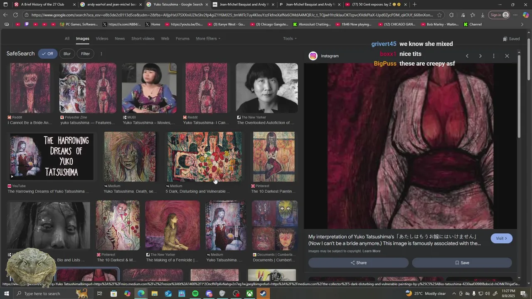The image size is (532, 299).
Task: Click the address bar URL field
Action: tap(232, 15)
